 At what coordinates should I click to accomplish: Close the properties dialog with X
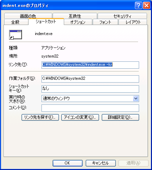(x=146, y=5)
